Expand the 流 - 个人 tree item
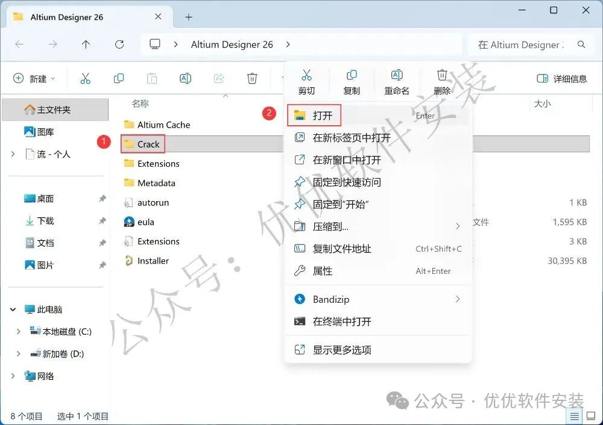The width and height of the screenshot is (603, 425). 13,154
